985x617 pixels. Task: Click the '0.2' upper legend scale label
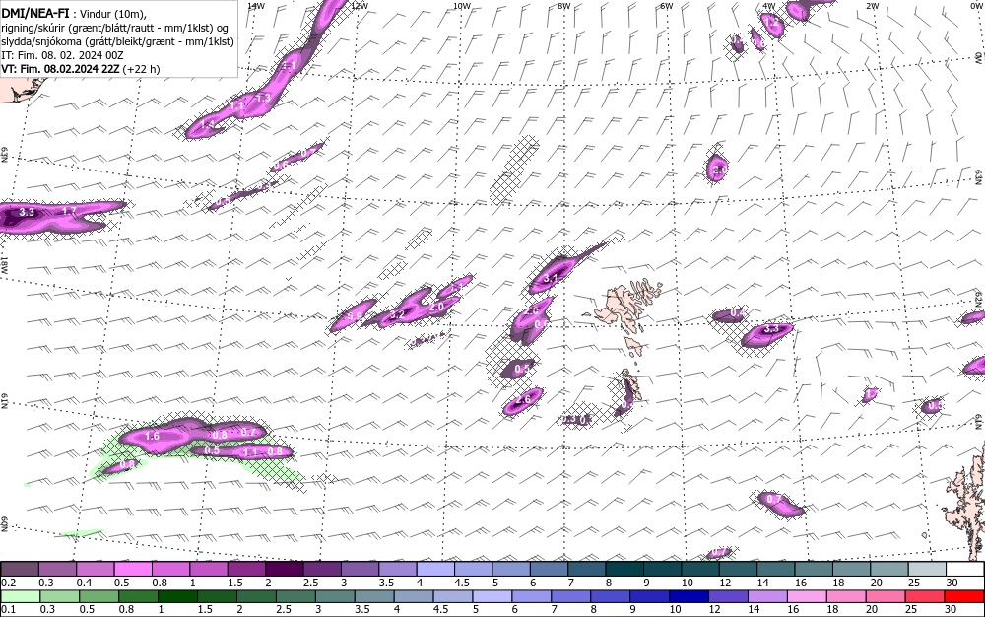(8, 583)
